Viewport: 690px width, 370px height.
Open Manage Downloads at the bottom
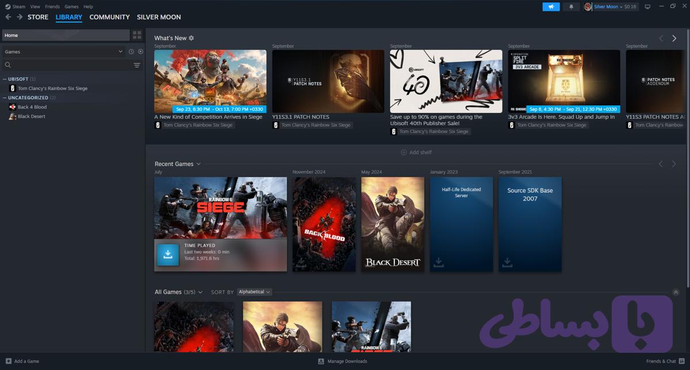click(x=343, y=361)
